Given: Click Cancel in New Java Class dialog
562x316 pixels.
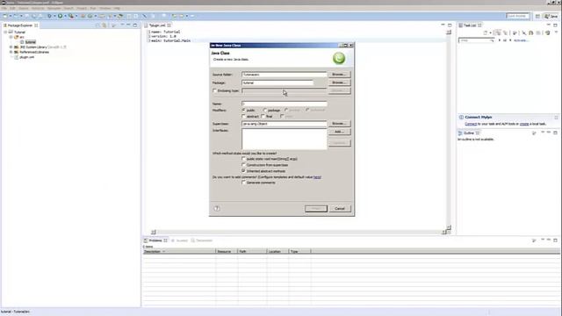Looking at the screenshot, I should (x=340, y=208).
